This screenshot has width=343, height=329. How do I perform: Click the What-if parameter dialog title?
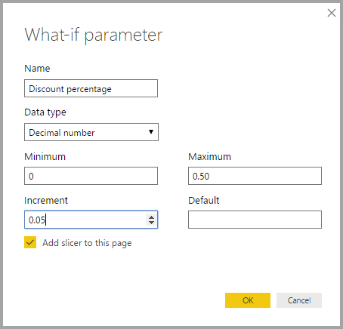coord(94,35)
